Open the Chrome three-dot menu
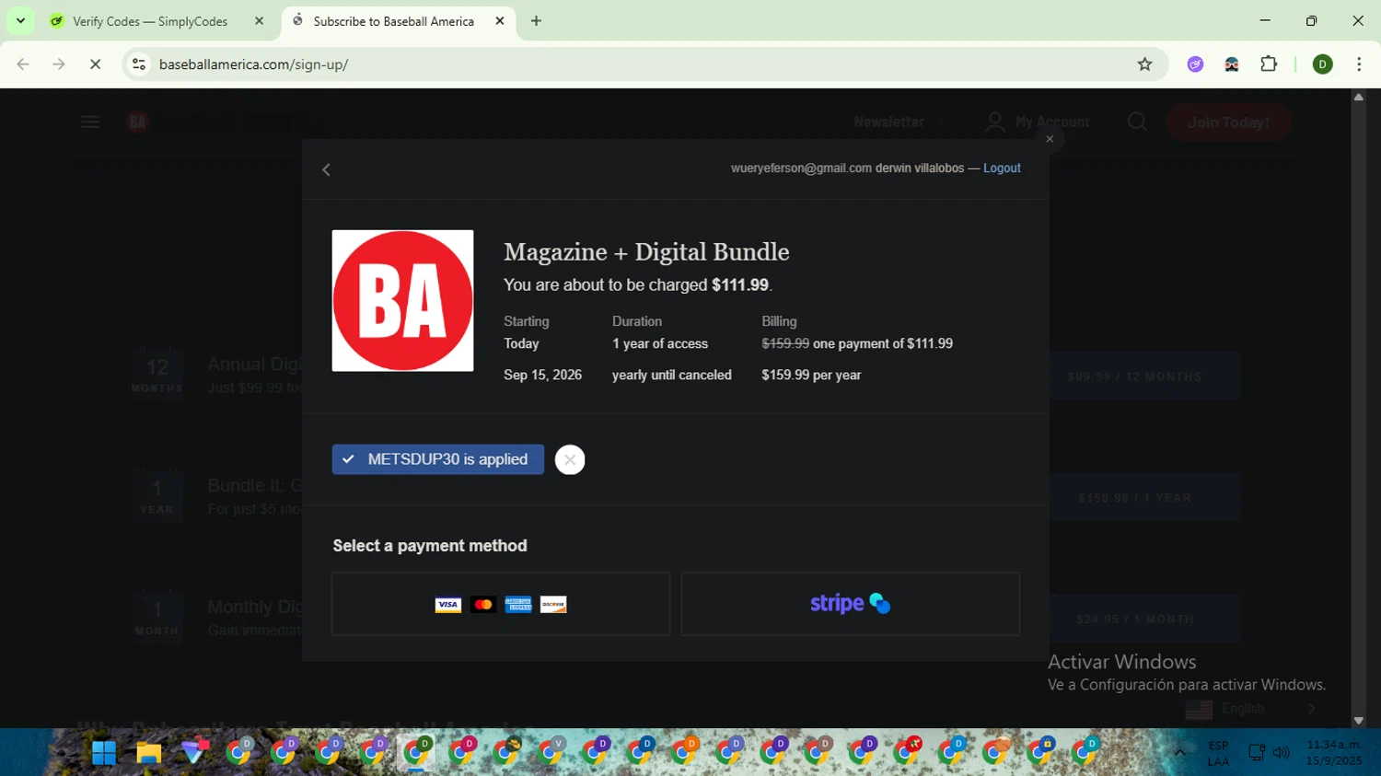The image size is (1381, 776). point(1359,64)
